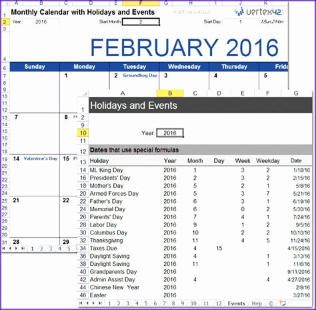Select Year 2016 input in Holidays and Events
The width and height of the screenshot is (316, 310).
coord(170,133)
